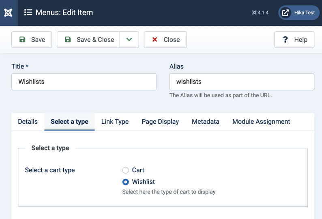This screenshot has width=322, height=219.
Task: Open the Metadata tab
Action: [x=206, y=122]
